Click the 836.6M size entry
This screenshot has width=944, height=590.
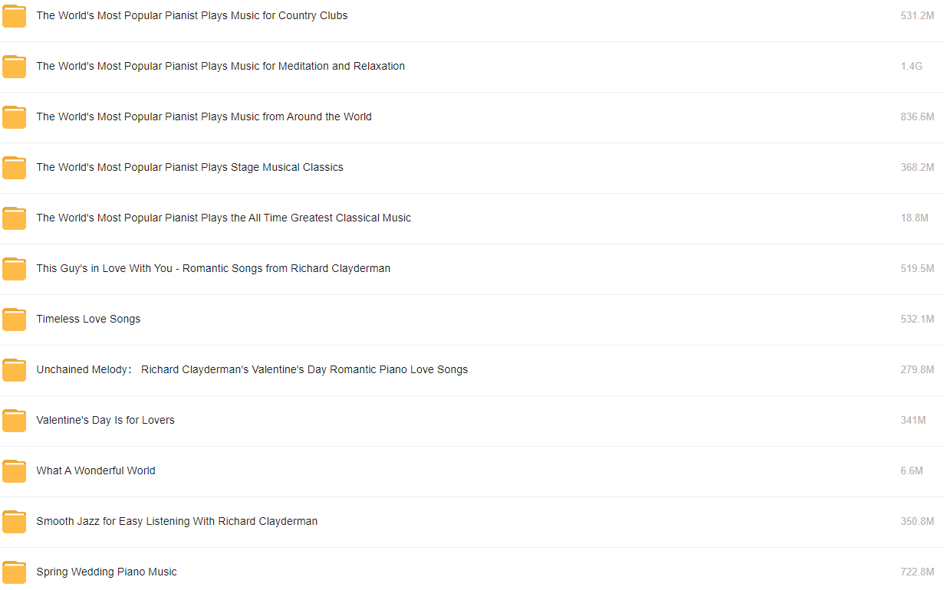917,117
